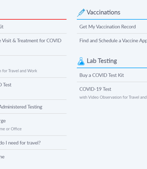This screenshot has width=147, height=169.
Task: Open the left column link ending in 'D Test'
Action: click(x=5, y=85)
